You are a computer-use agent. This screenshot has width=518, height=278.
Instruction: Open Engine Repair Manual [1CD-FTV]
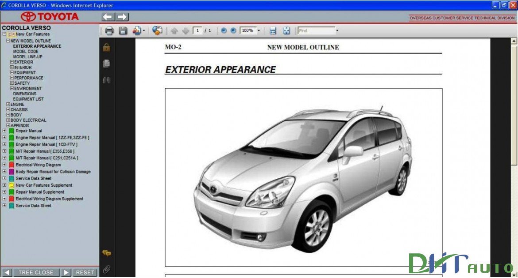click(46, 144)
